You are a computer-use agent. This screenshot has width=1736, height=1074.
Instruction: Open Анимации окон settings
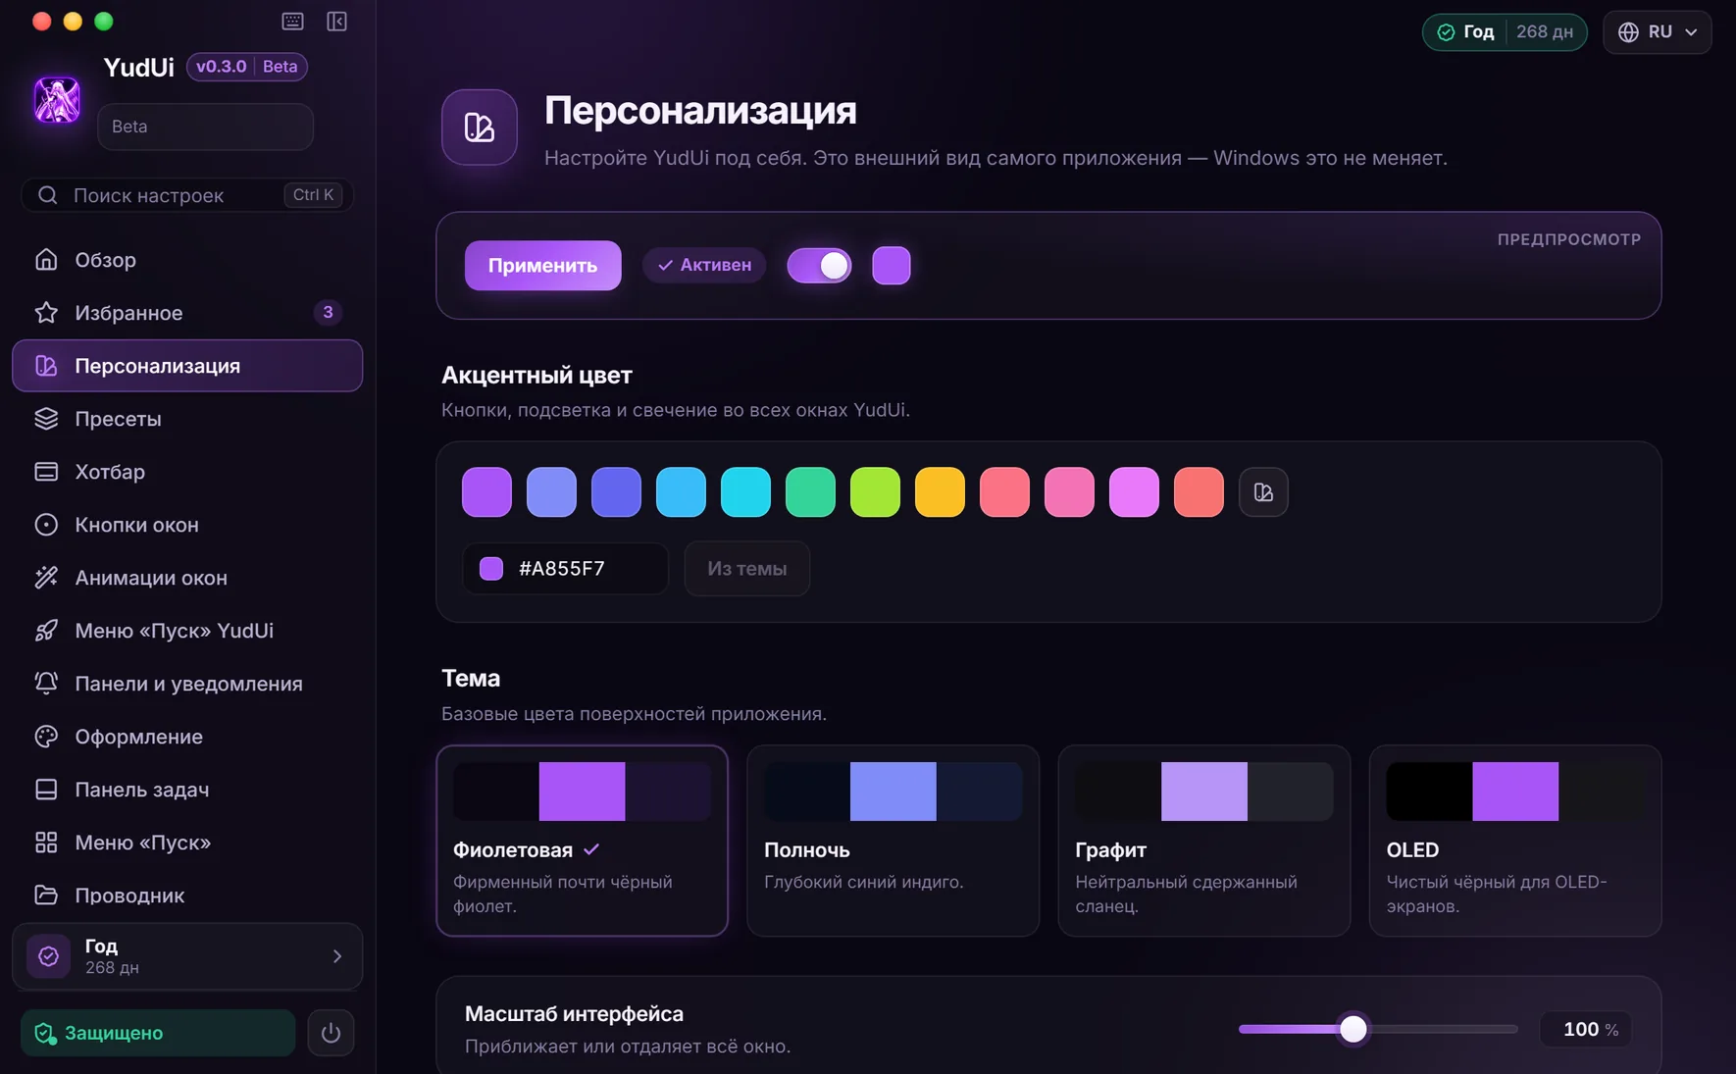(x=187, y=578)
